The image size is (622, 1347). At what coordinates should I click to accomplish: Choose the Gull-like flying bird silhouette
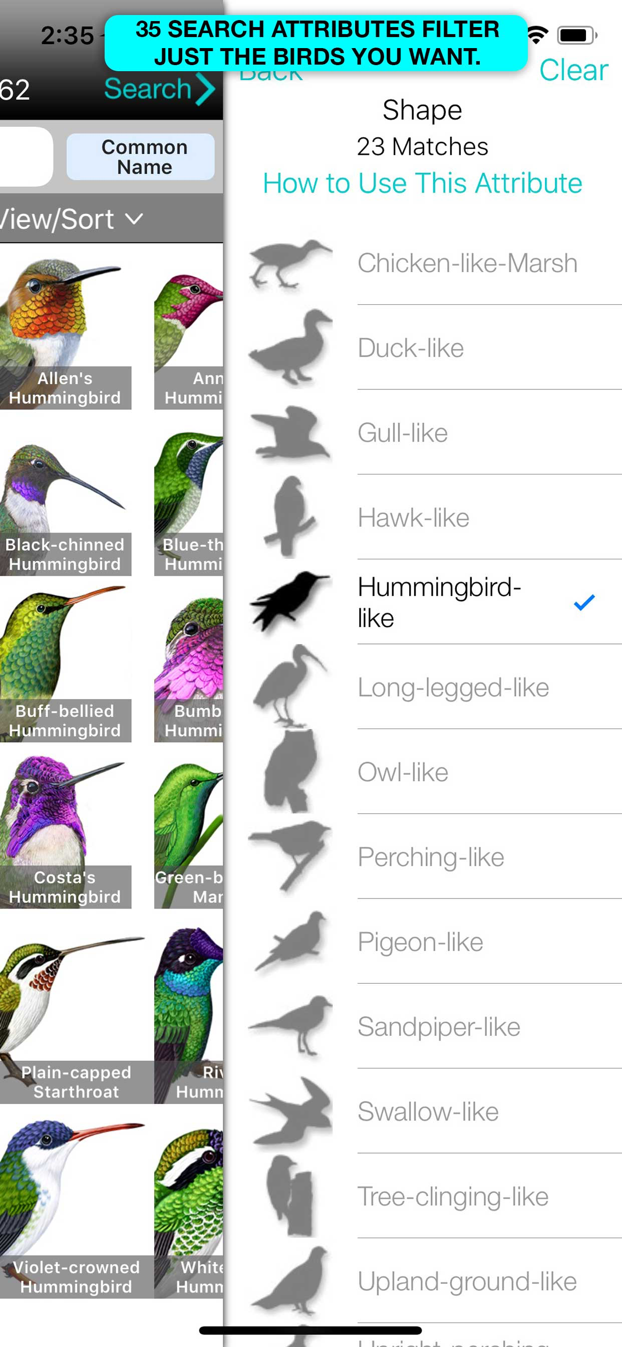(290, 433)
